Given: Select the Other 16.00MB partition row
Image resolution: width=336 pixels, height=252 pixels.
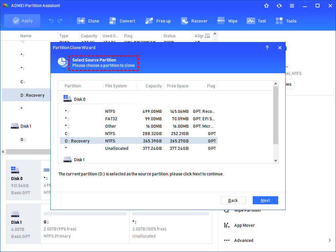Looking at the screenshot, I should (139, 126).
